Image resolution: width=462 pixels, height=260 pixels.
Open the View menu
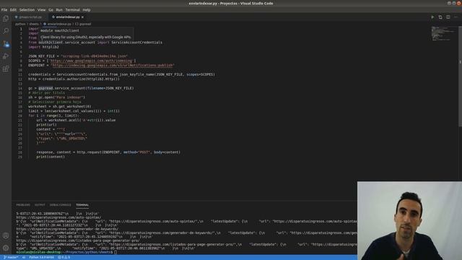(x=42, y=9)
